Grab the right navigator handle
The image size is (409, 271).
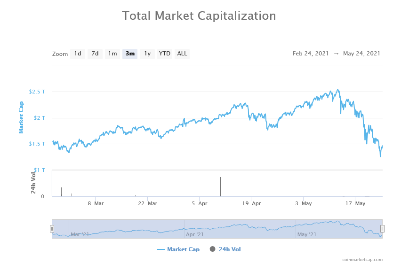click(382, 229)
